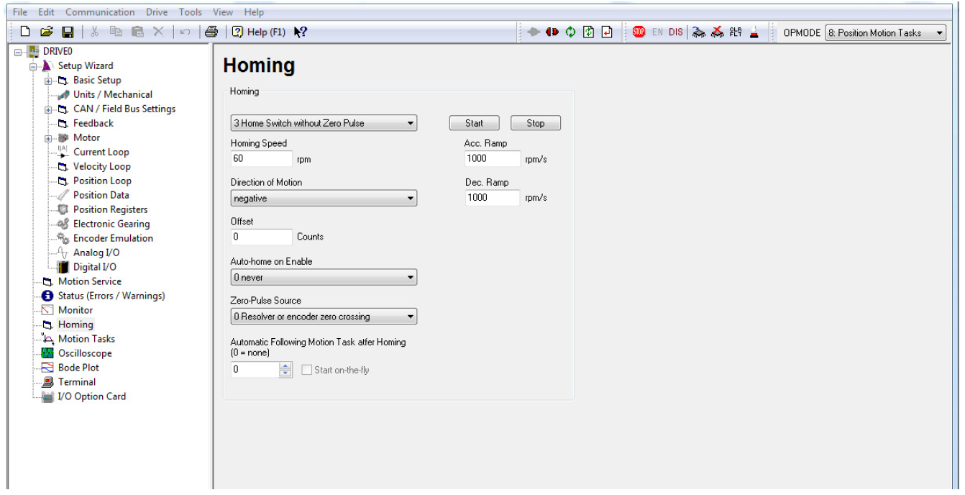The height and width of the screenshot is (495, 965).
Task: Enable the Start on-the-fly checkbox
Action: (307, 370)
